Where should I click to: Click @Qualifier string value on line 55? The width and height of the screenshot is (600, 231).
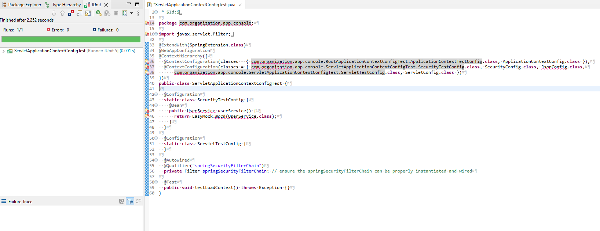pyautogui.click(x=226, y=166)
